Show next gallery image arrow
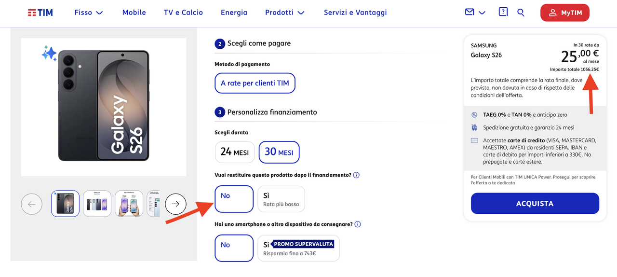 pos(175,204)
